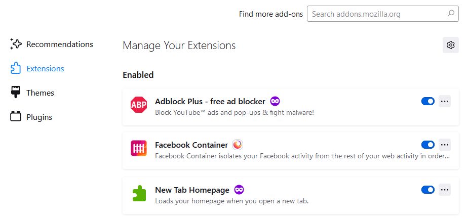Open the Adblock Plus extension name link
The height and width of the screenshot is (219, 468).
[210, 102]
